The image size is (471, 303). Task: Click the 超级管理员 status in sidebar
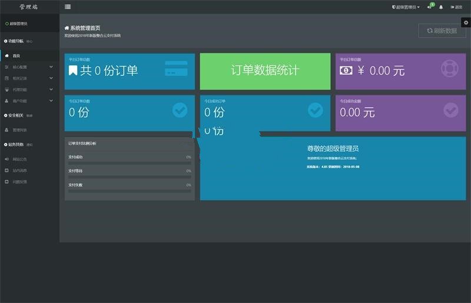pyautogui.click(x=16, y=24)
